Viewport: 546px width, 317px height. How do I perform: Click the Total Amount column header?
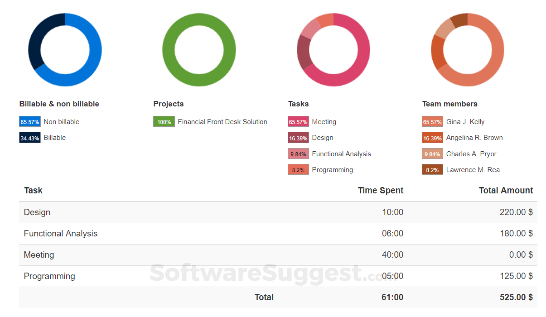[506, 191]
